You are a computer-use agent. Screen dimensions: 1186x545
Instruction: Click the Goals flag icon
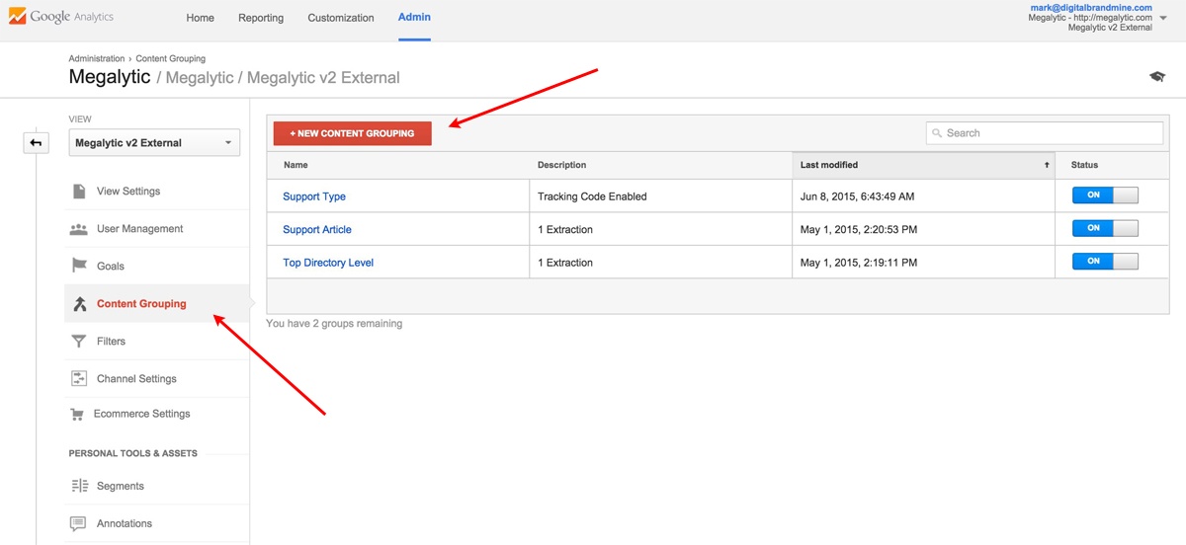[79, 267]
